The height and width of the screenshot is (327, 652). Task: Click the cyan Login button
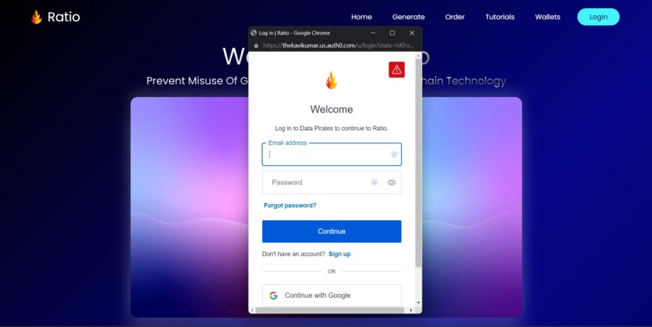[599, 17]
